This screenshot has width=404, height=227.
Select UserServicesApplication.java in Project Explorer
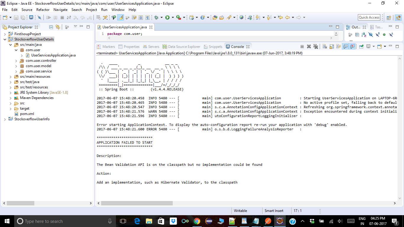53,55
